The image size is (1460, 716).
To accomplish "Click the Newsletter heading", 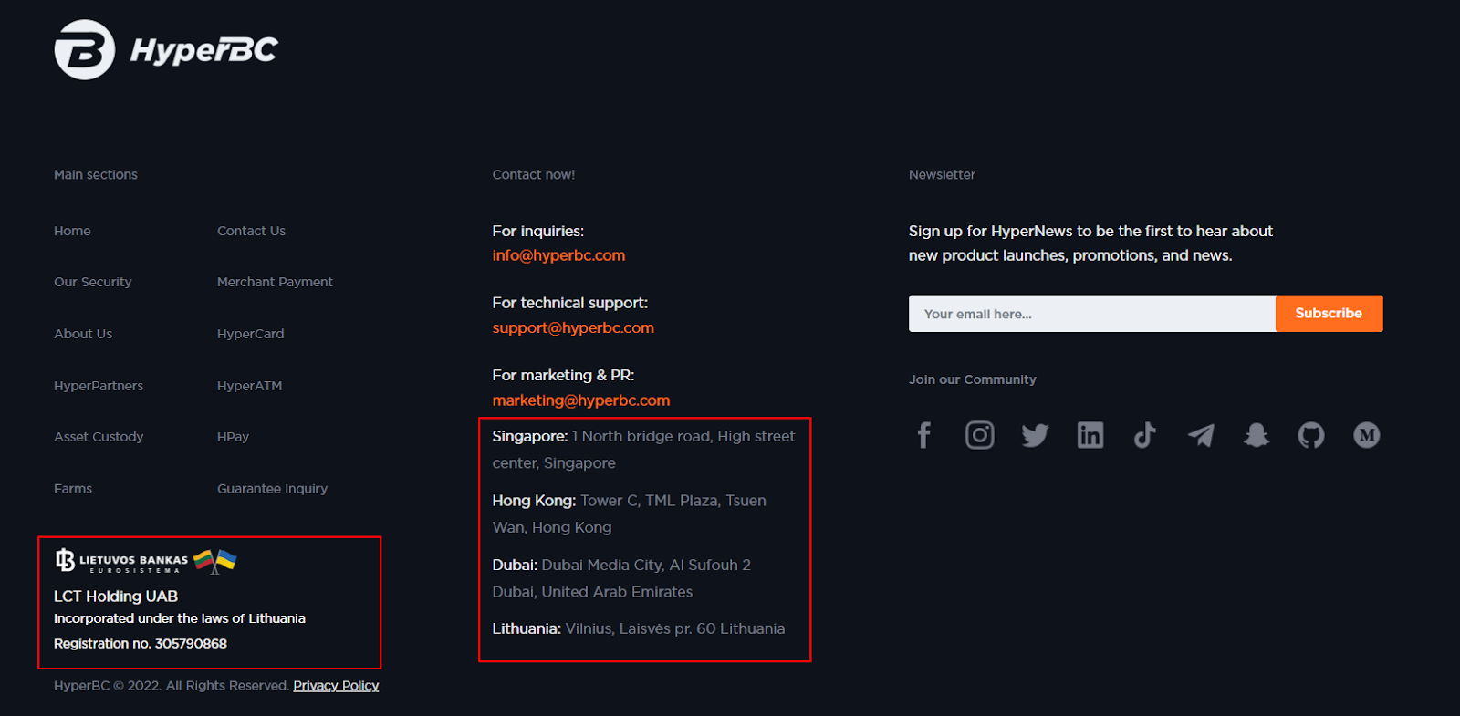I will click(x=942, y=174).
